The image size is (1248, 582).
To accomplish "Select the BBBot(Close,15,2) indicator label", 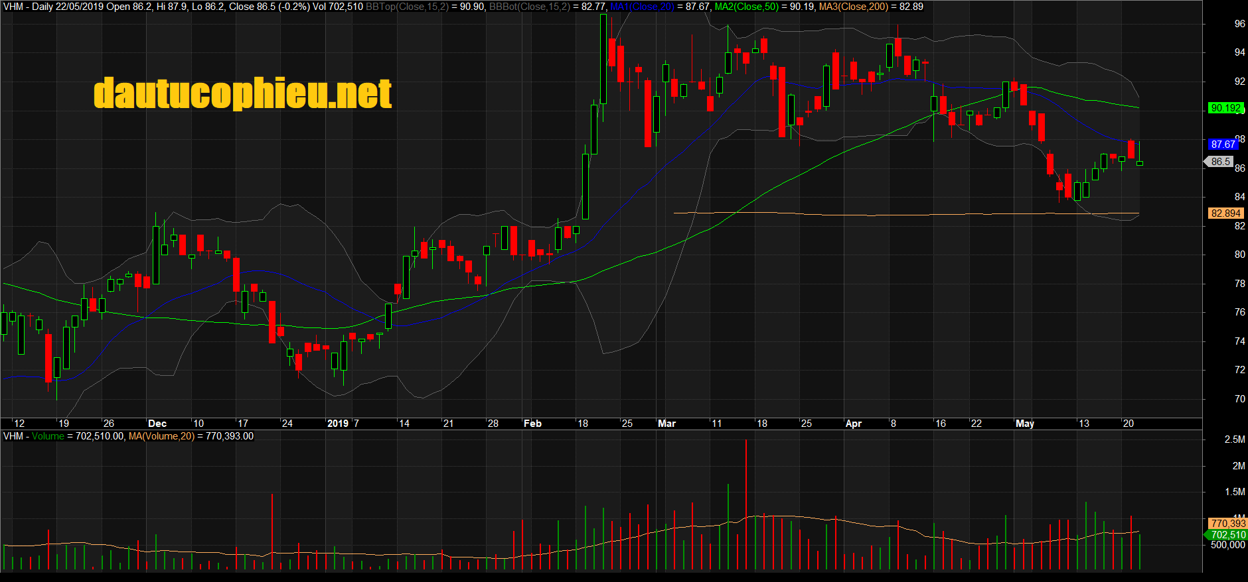I will (x=529, y=7).
